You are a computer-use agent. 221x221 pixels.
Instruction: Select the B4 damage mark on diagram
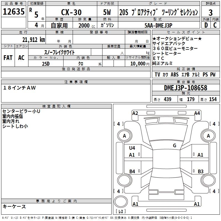click(132, 172)
